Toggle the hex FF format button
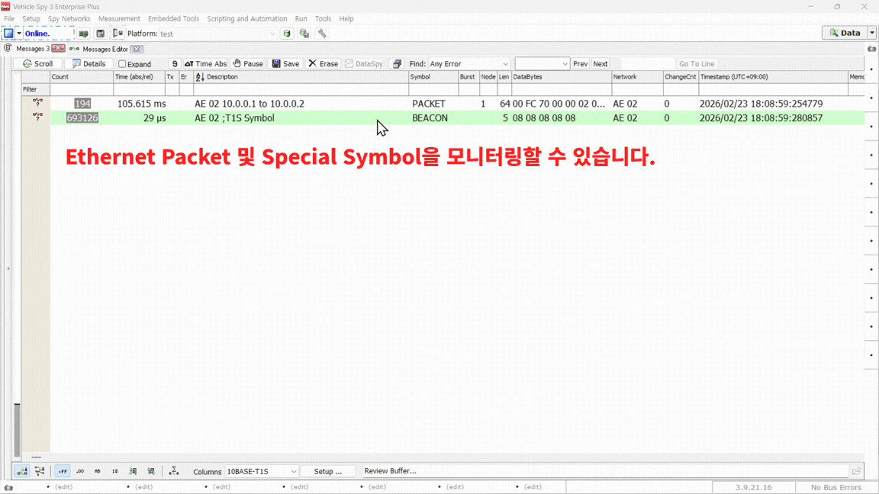Screen dimensions: 879x494 click(63, 471)
